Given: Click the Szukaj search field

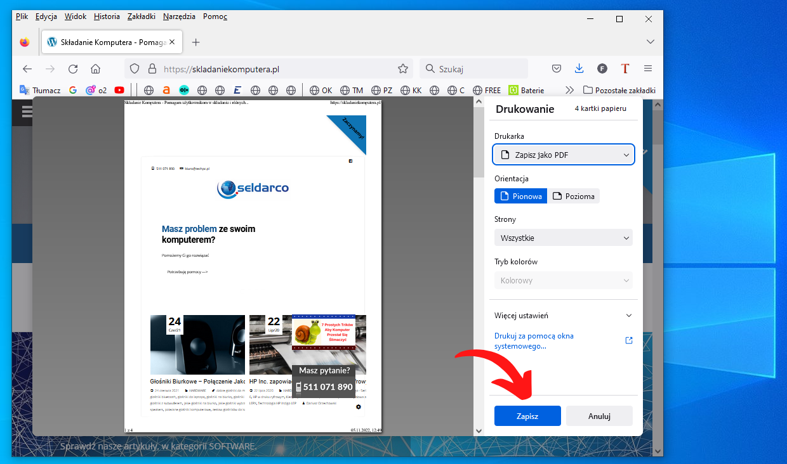Looking at the screenshot, I should pos(473,68).
